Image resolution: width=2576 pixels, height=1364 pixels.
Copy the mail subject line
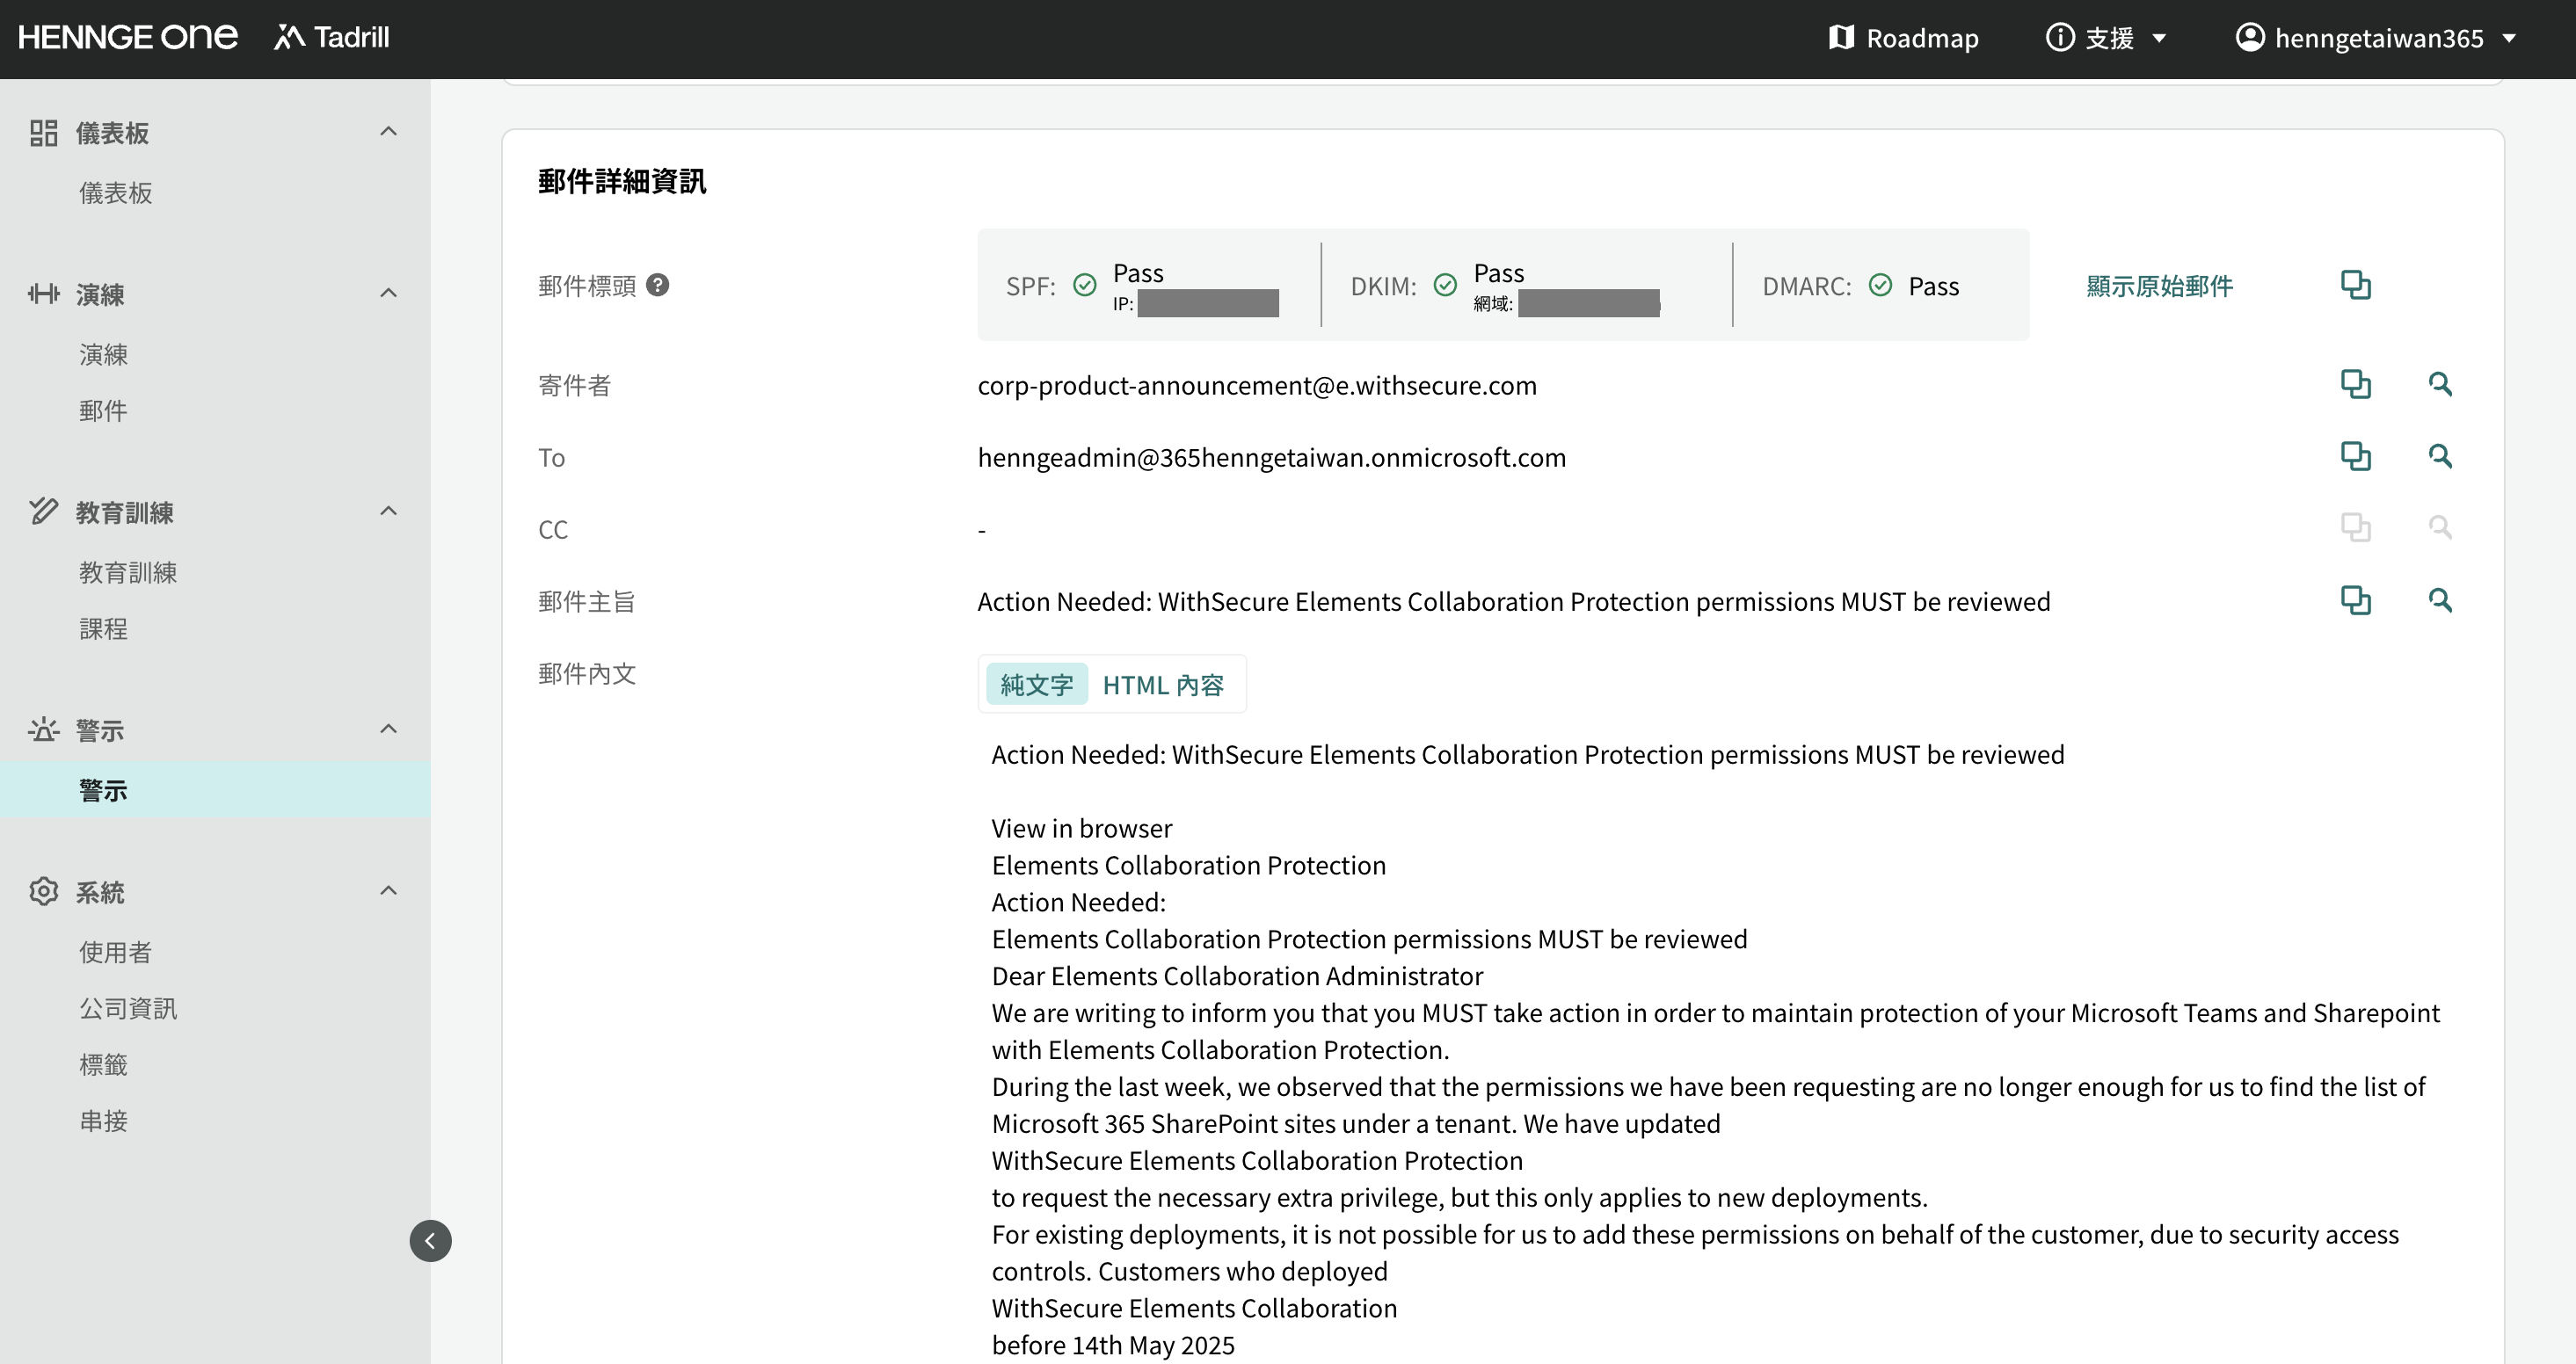[2355, 600]
